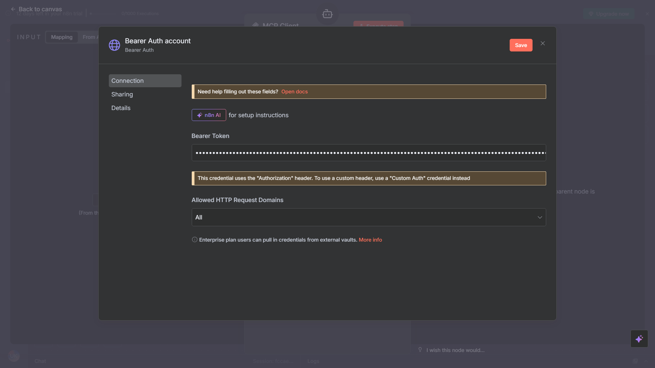Open the AI Assistant sparkle icon bottom right
655x368 pixels.
coord(639,339)
